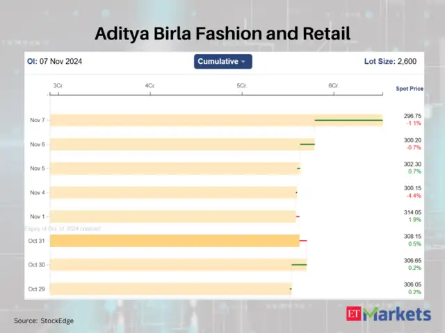Click the Oct 29 open interest bar
This screenshot has width=445, height=333.
click(170, 289)
